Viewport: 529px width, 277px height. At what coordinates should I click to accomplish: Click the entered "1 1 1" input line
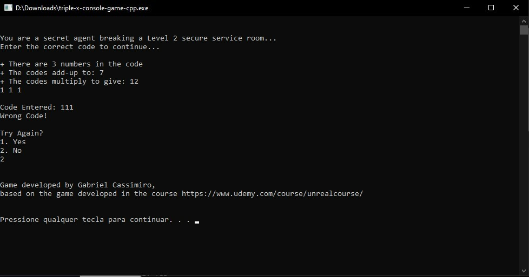(11, 90)
